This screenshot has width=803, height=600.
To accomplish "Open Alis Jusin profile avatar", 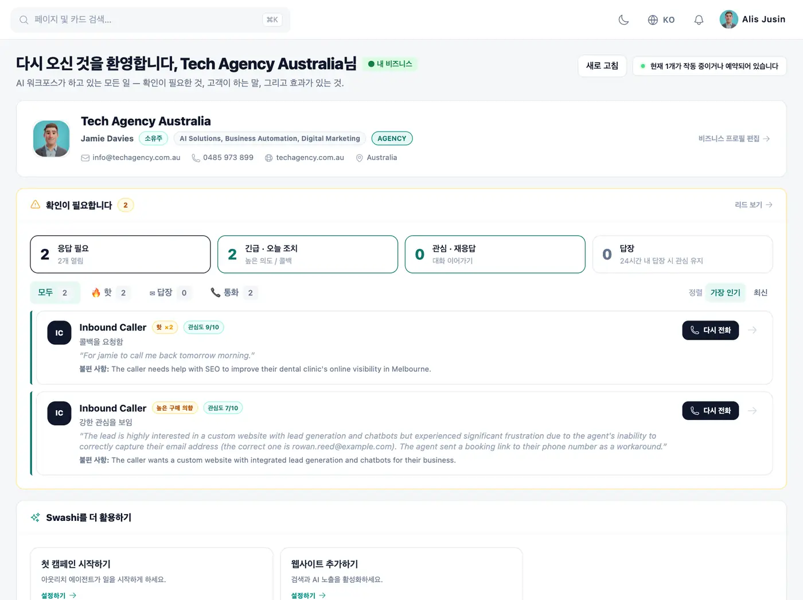I will coord(728,20).
